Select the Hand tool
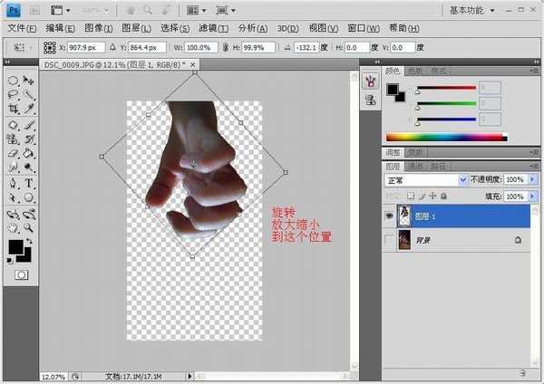544x384 pixels. point(14,227)
